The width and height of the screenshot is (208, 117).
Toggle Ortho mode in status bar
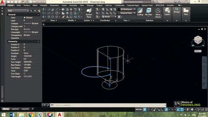point(162,110)
